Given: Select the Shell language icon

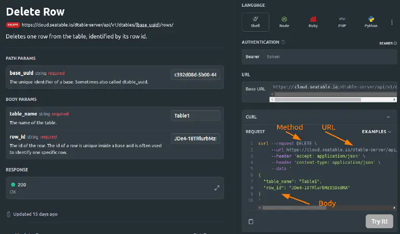Looking at the screenshot, I should 256,22.
